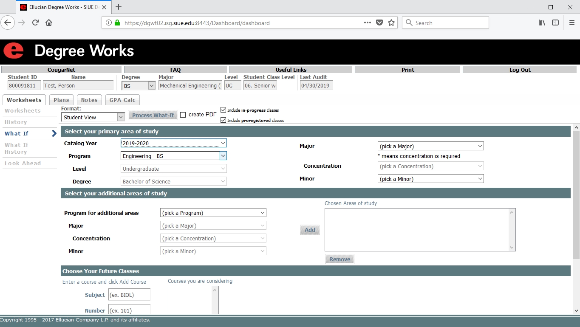Open the Format Student View dropdown
Viewport: 580px width, 327px height.
[x=93, y=117]
